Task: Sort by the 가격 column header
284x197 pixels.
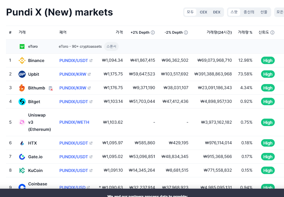Action: [119, 32]
